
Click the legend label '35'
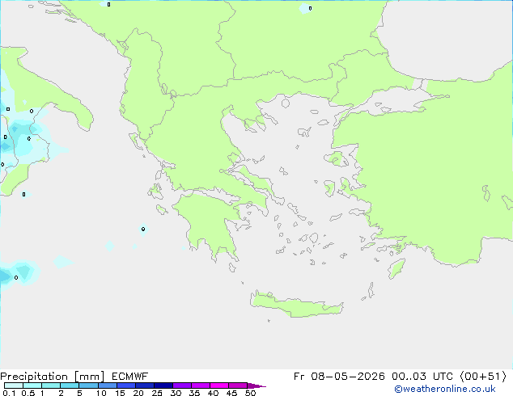[x=194, y=393]
